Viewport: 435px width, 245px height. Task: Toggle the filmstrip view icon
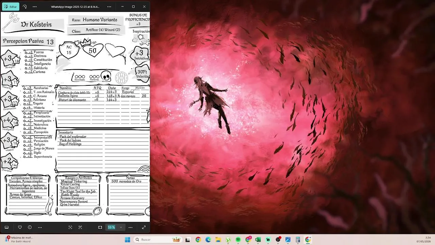coord(6,227)
